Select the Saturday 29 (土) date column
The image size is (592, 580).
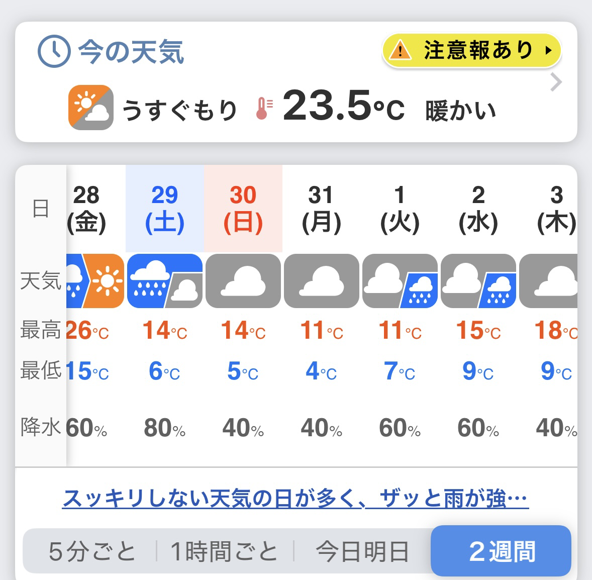click(164, 209)
